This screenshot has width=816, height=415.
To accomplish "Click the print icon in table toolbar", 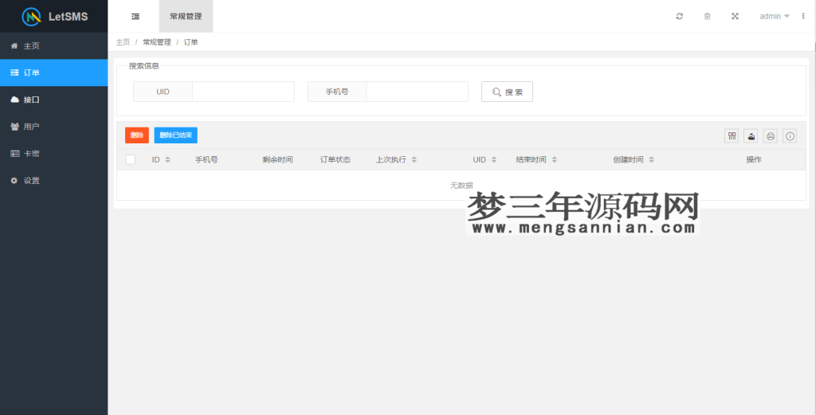I will click(x=771, y=136).
